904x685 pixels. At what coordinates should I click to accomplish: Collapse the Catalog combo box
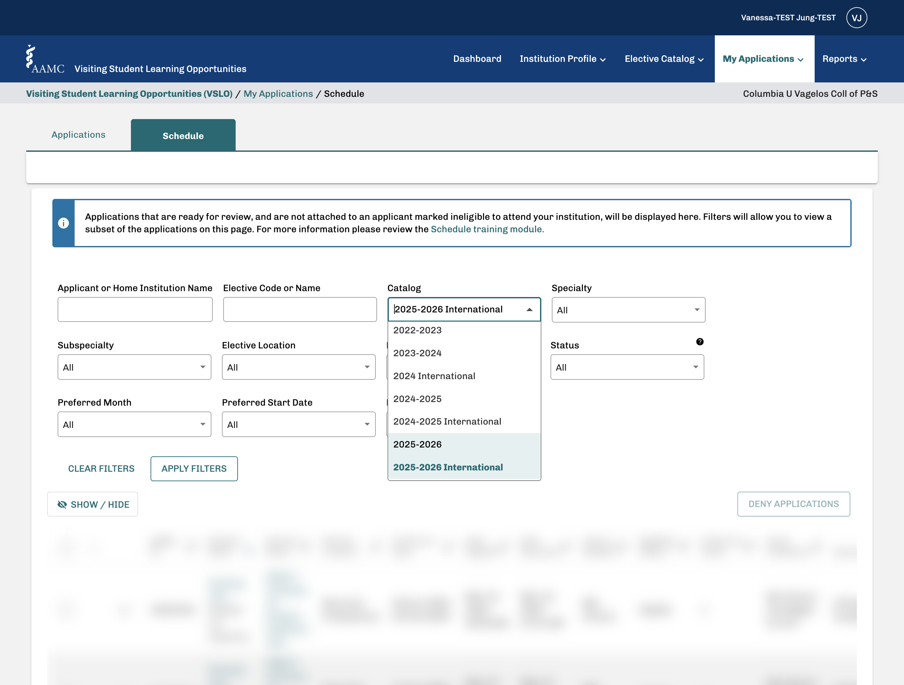tap(529, 309)
